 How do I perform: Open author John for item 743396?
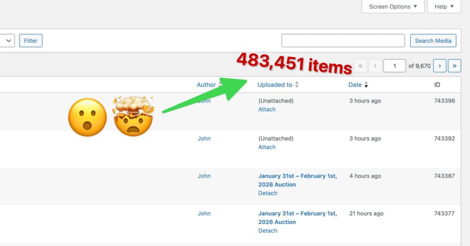tap(204, 101)
